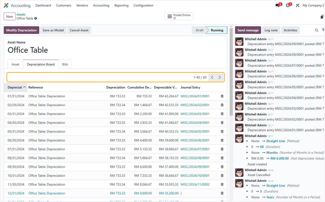
Task: Delete the 10/31/2024 depreciation line
Action: (x=222, y=176)
